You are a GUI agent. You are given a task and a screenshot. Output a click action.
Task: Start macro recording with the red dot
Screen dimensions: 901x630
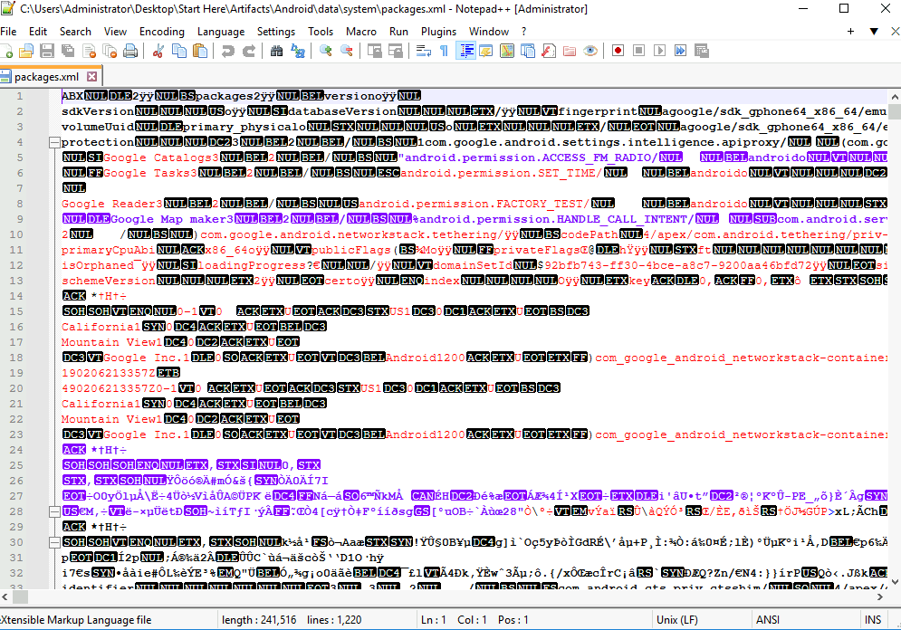pos(618,51)
